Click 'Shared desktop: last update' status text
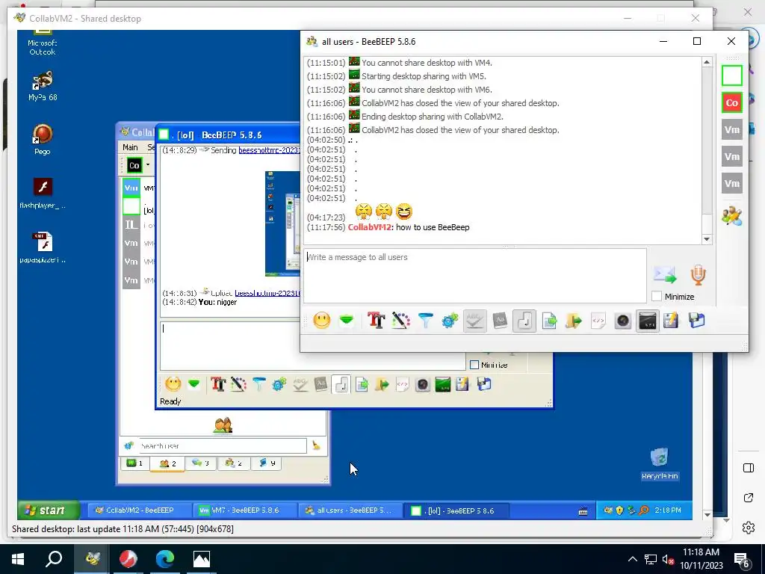The height and width of the screenshot is (574, 765). coord(123,528)
